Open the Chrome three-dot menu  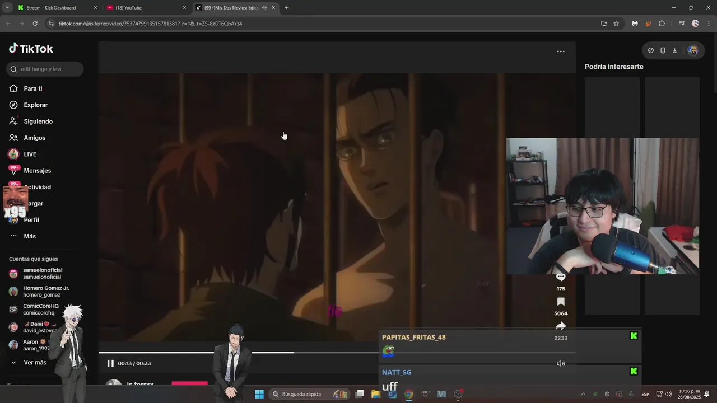coord(709,24)
